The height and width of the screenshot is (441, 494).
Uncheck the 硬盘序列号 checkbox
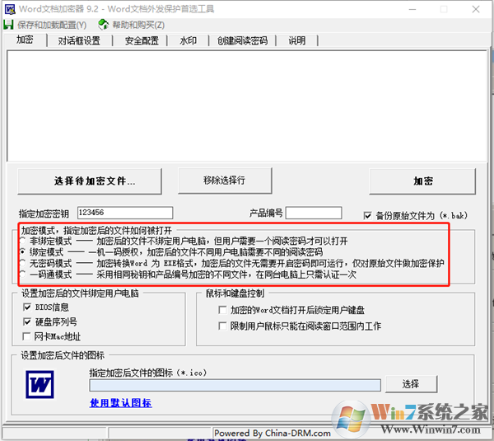[x=27, y=321]
